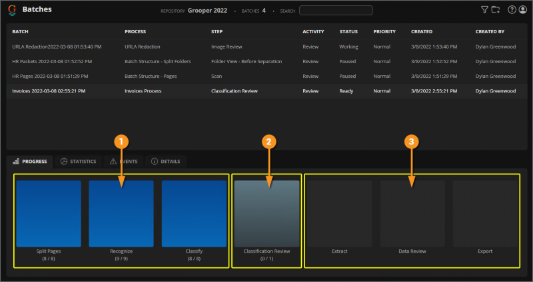
Task: Select the HR Packets batch row
Action: point(51,61)
